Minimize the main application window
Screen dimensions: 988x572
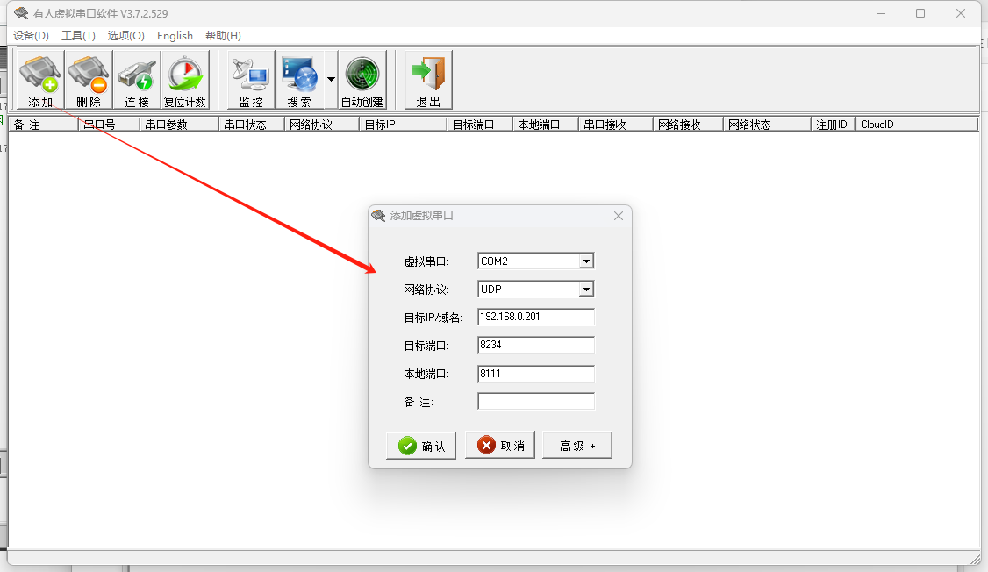point(881,13)
